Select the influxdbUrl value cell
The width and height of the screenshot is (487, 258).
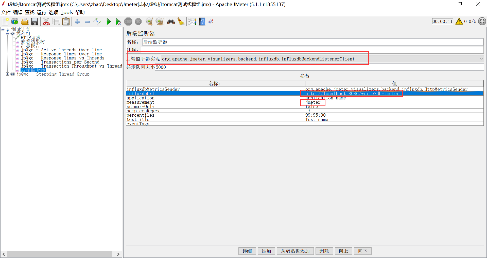coord(394,94)
